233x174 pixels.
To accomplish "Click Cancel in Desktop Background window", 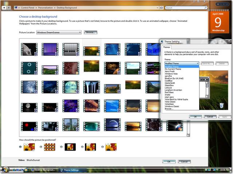I will (x=184, y=162).
